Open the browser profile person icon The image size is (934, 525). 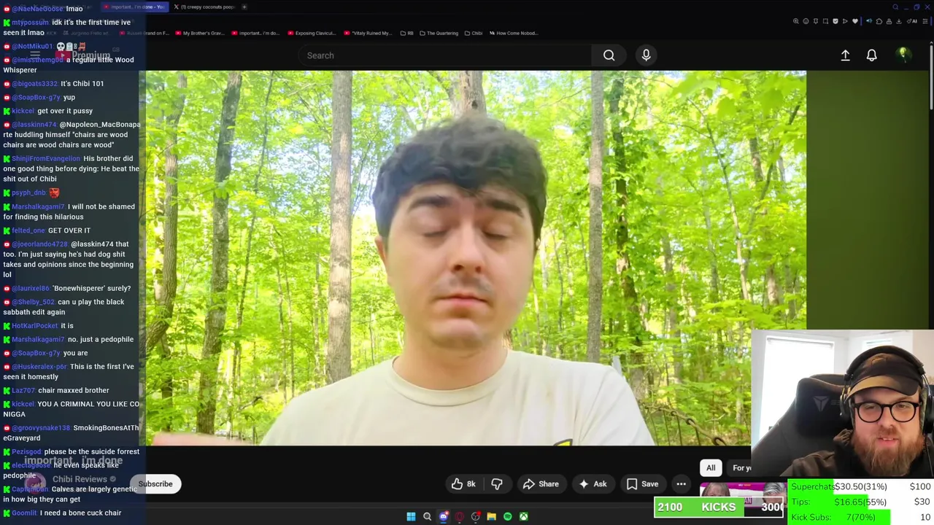889,21
